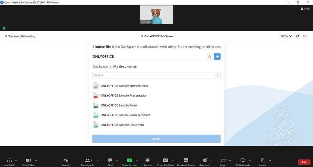
Task: Click the refresh app icon
Action: [297, 36]
